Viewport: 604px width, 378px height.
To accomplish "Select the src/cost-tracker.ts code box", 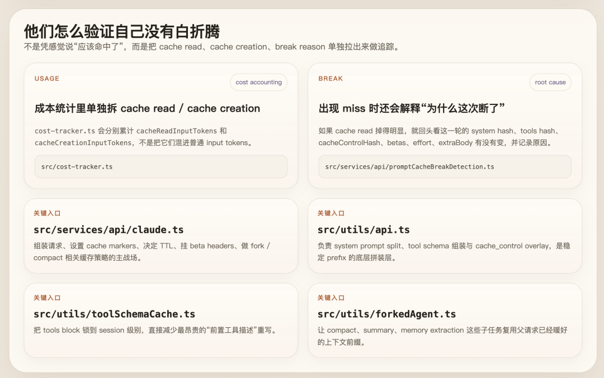I will 161,166.
